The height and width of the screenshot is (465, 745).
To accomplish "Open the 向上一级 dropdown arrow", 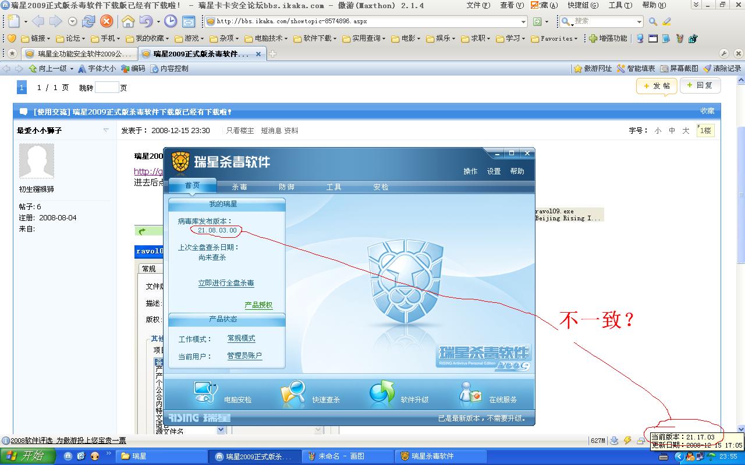I will [x=72, y=69].
